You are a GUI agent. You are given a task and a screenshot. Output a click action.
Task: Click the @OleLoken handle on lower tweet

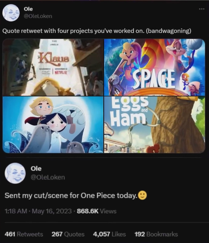[48, 177]
